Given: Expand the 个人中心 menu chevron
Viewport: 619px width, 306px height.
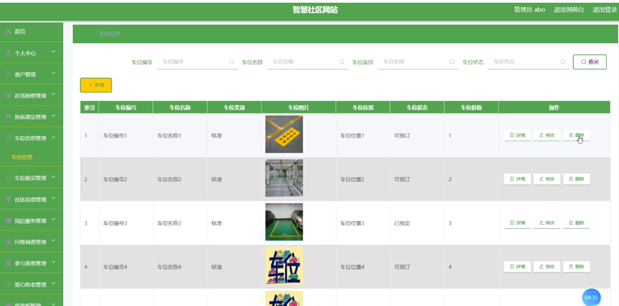Looking at the screenshot, I should [53, 53].
